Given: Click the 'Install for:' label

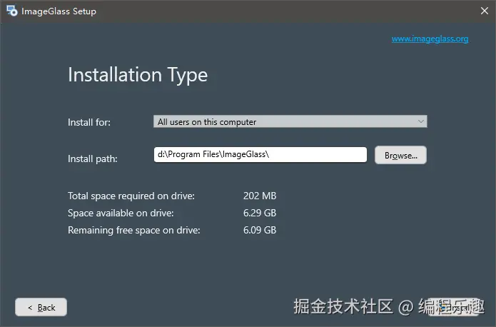Looking at the screenshot, I should pyautogui.click(x=89, y=122).
